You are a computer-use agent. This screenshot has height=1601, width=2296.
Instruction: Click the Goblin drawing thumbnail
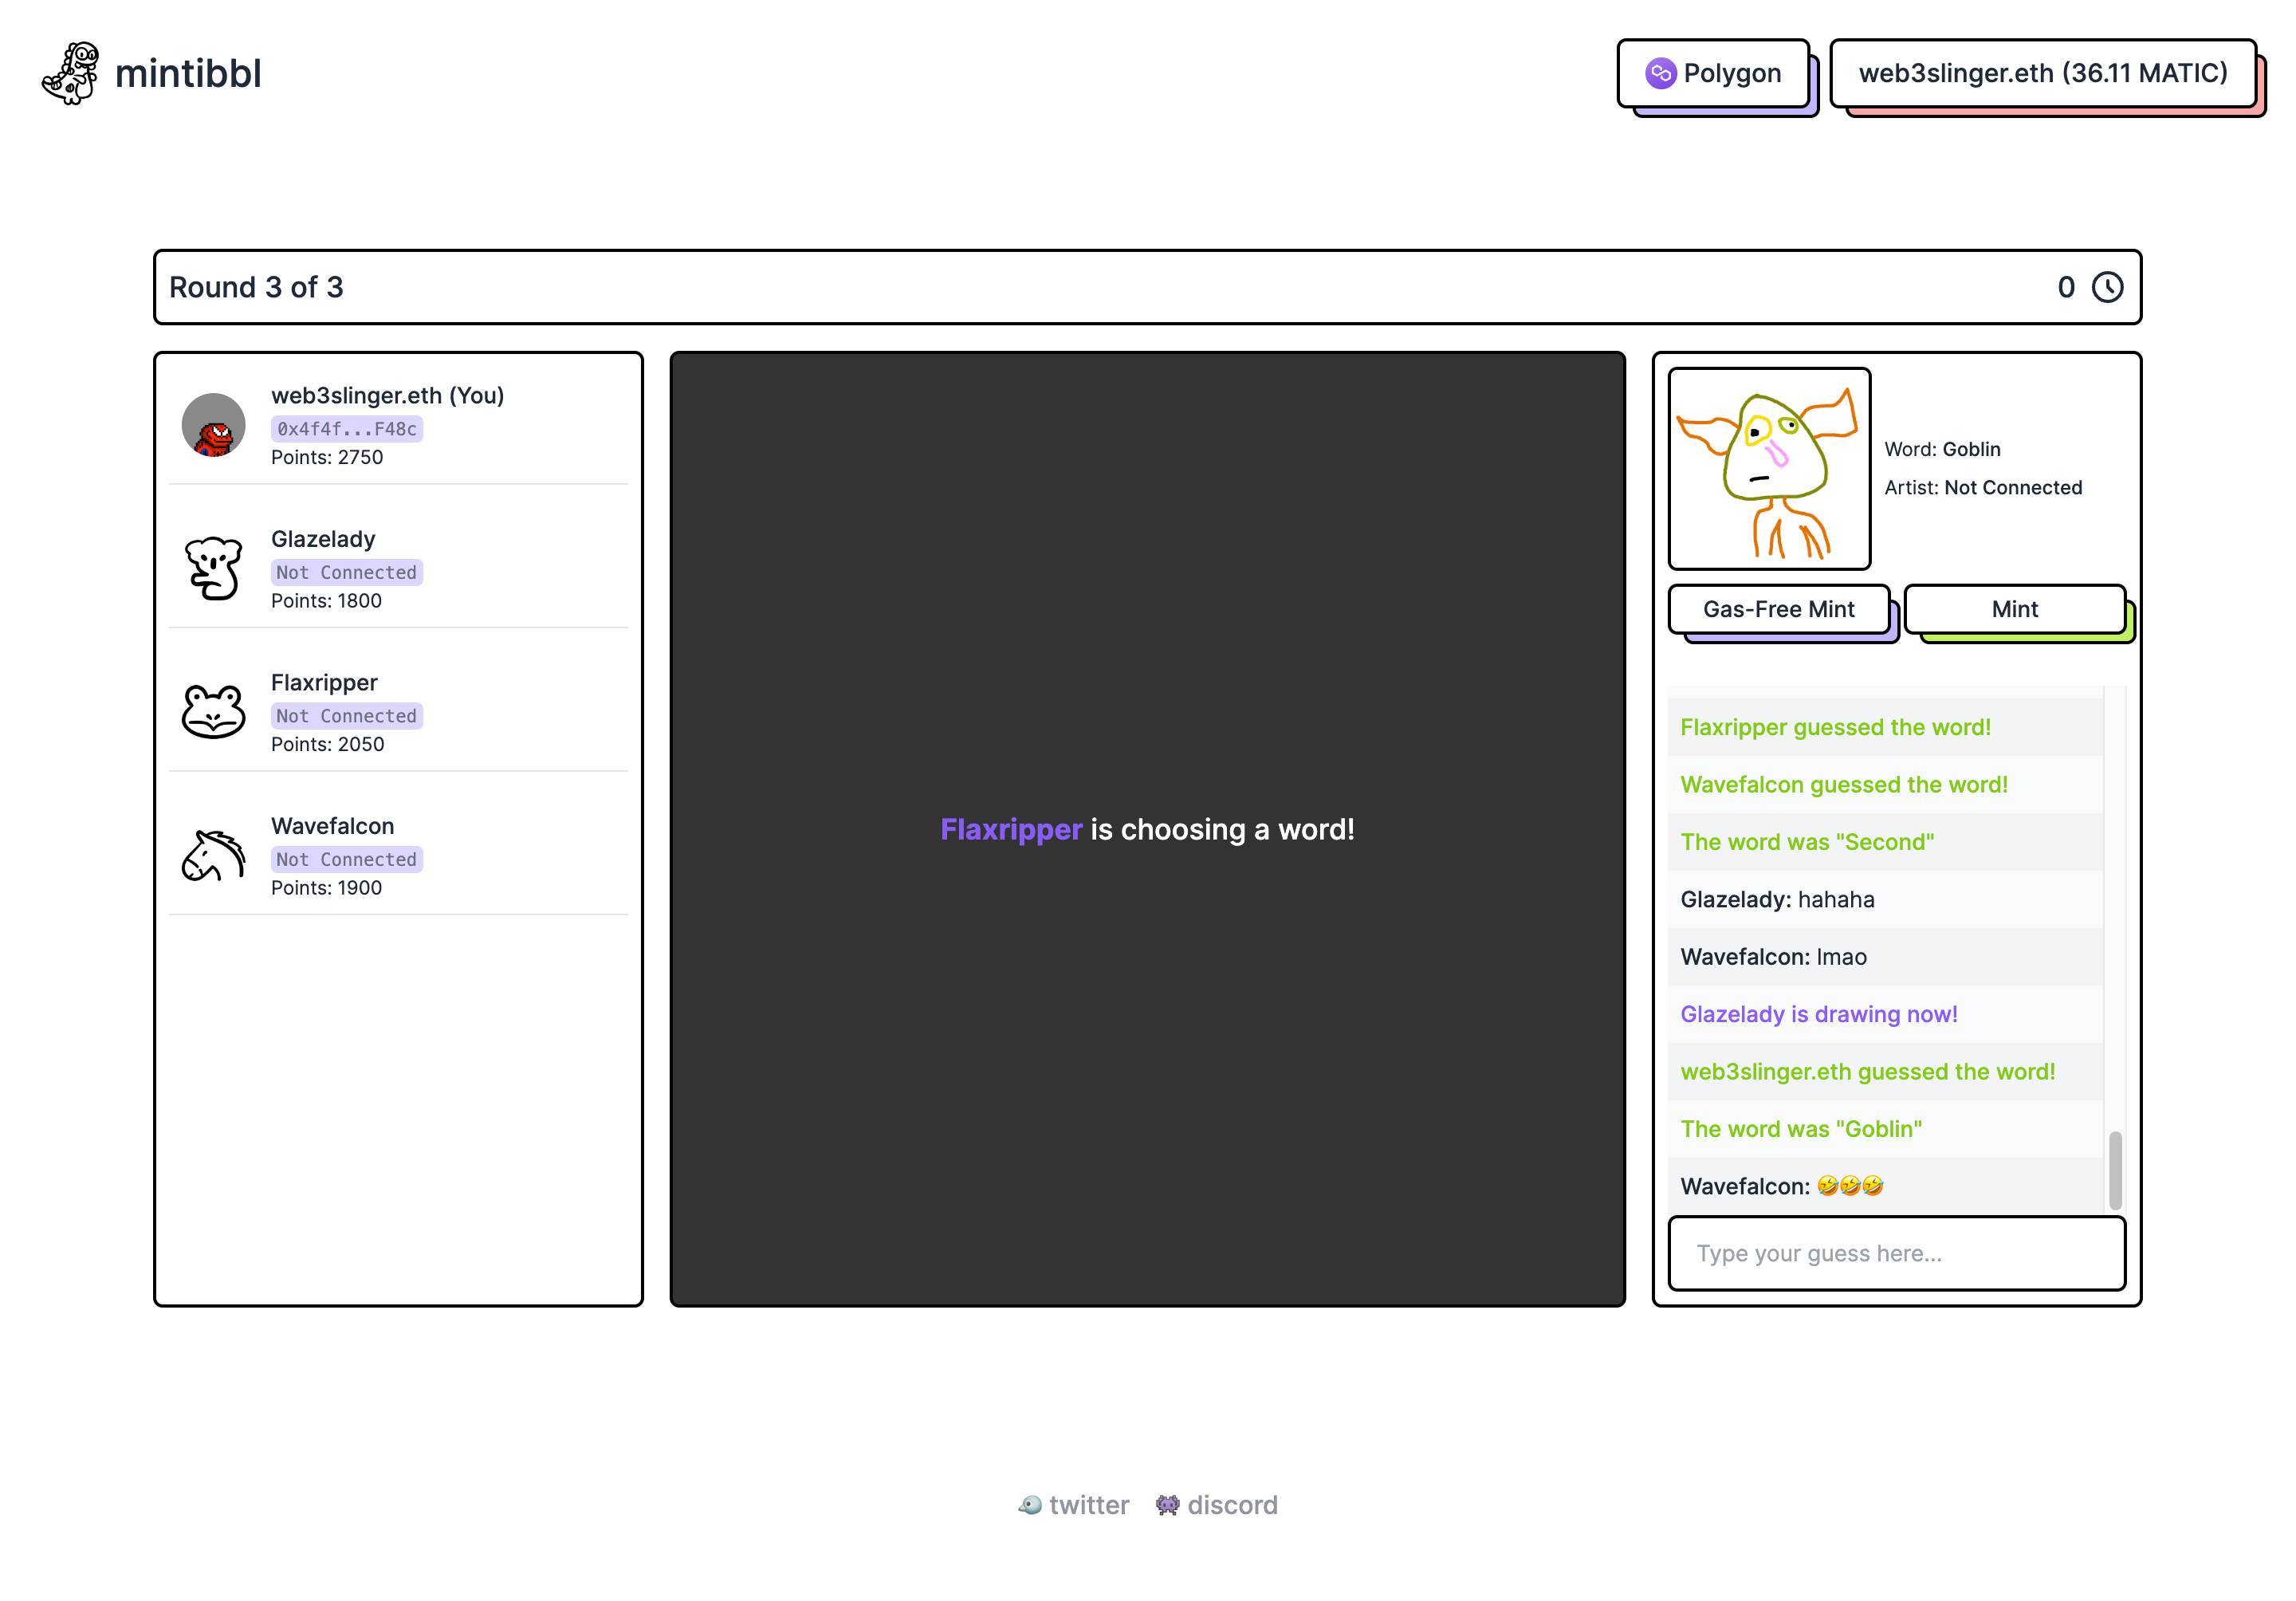tap(1769, 468)
